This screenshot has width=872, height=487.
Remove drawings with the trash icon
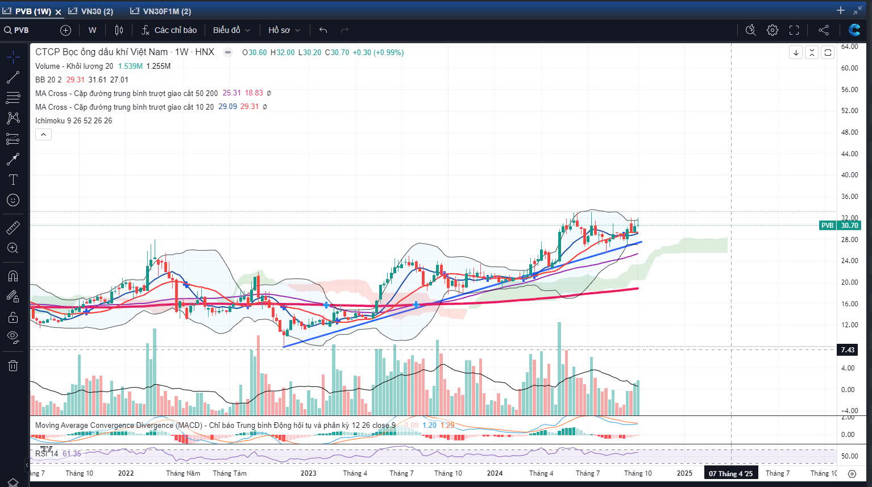[13, 365]
